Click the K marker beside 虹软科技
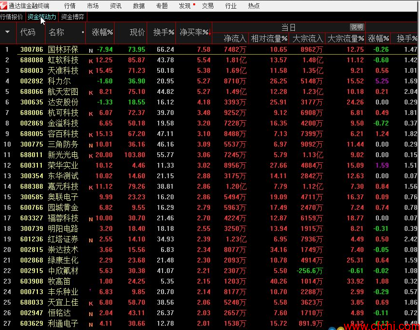The image size is (420, 330). click(x=91, y=61)
